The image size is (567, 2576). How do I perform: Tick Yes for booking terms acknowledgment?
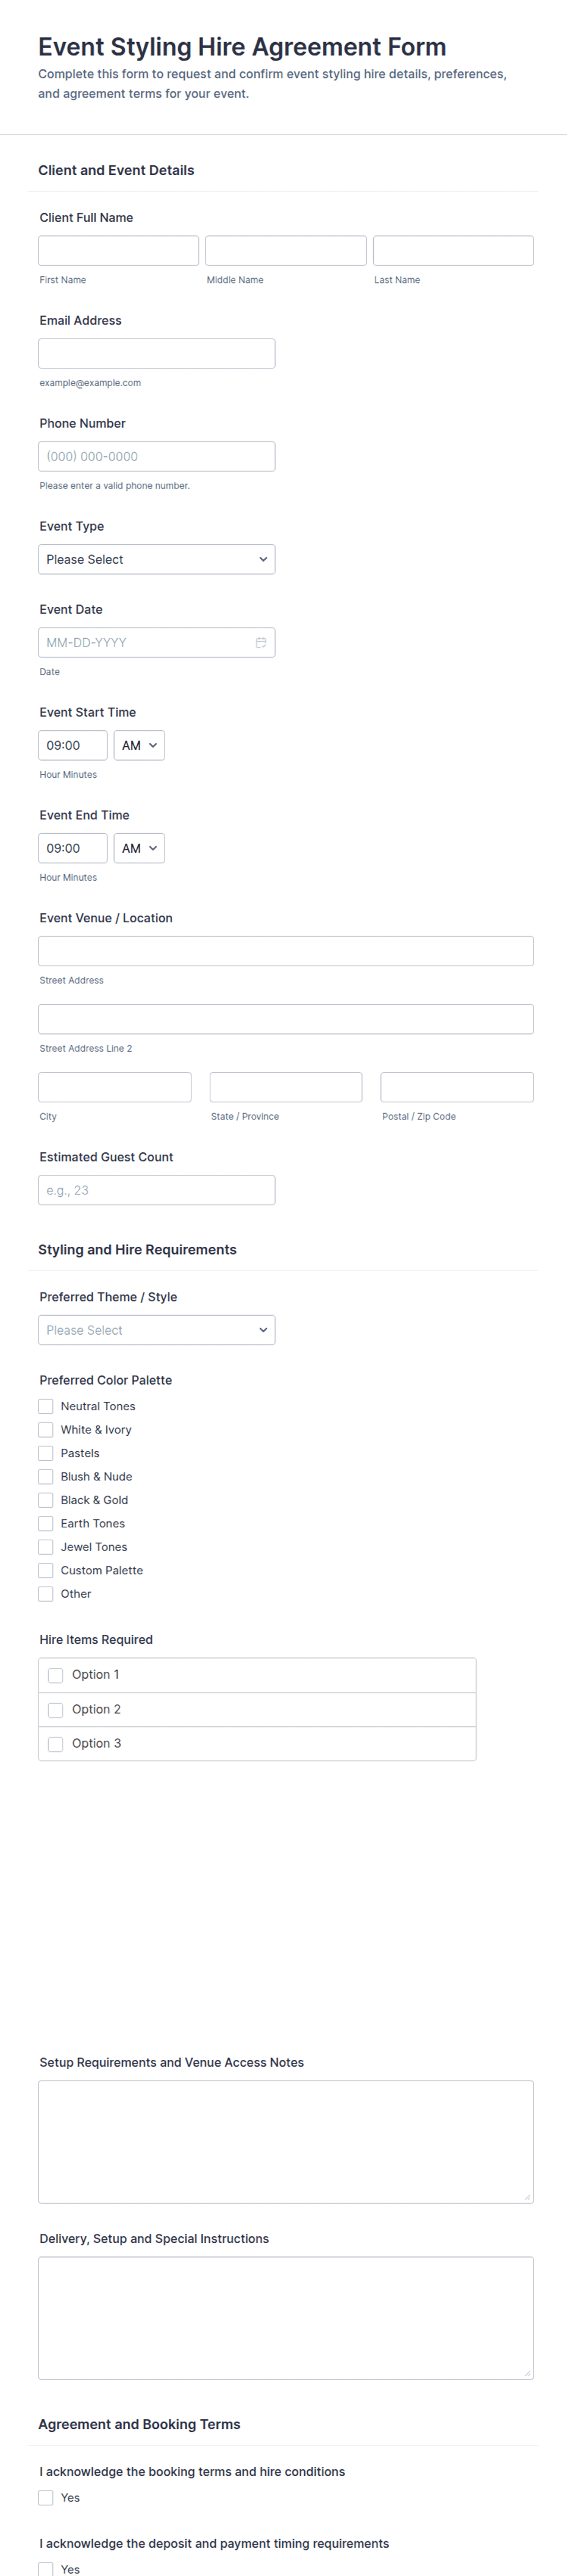(x=46, y=2498)
